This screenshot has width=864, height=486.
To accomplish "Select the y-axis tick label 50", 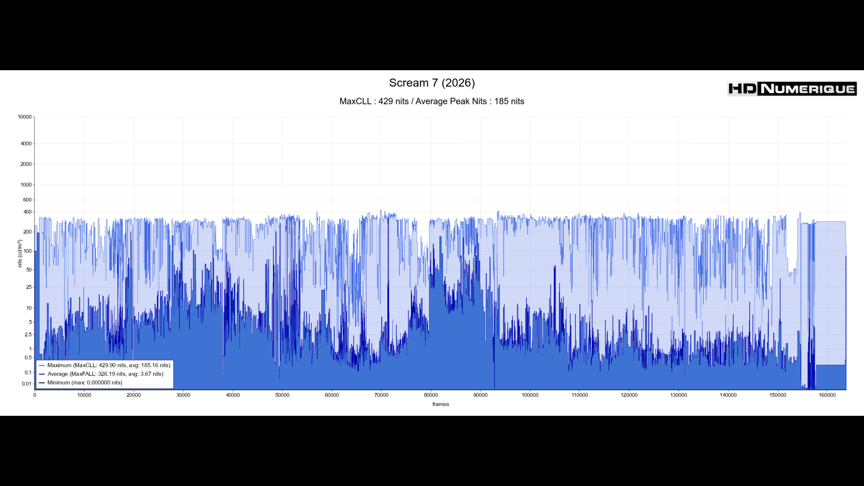I will 29,270.
